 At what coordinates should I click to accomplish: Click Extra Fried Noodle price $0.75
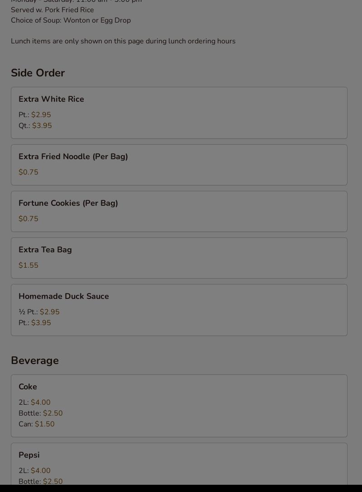[x=29, y=172]
